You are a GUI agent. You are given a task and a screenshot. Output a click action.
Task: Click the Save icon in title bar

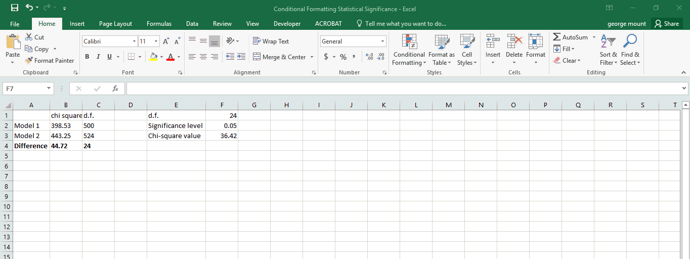click(14, 8)
